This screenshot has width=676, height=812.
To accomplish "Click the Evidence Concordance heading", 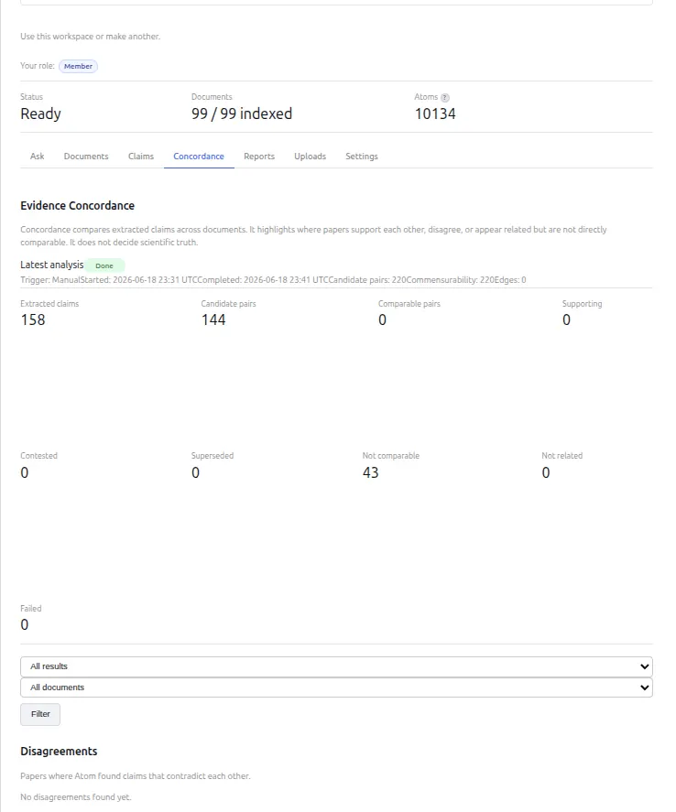I will tap(78, 206).
